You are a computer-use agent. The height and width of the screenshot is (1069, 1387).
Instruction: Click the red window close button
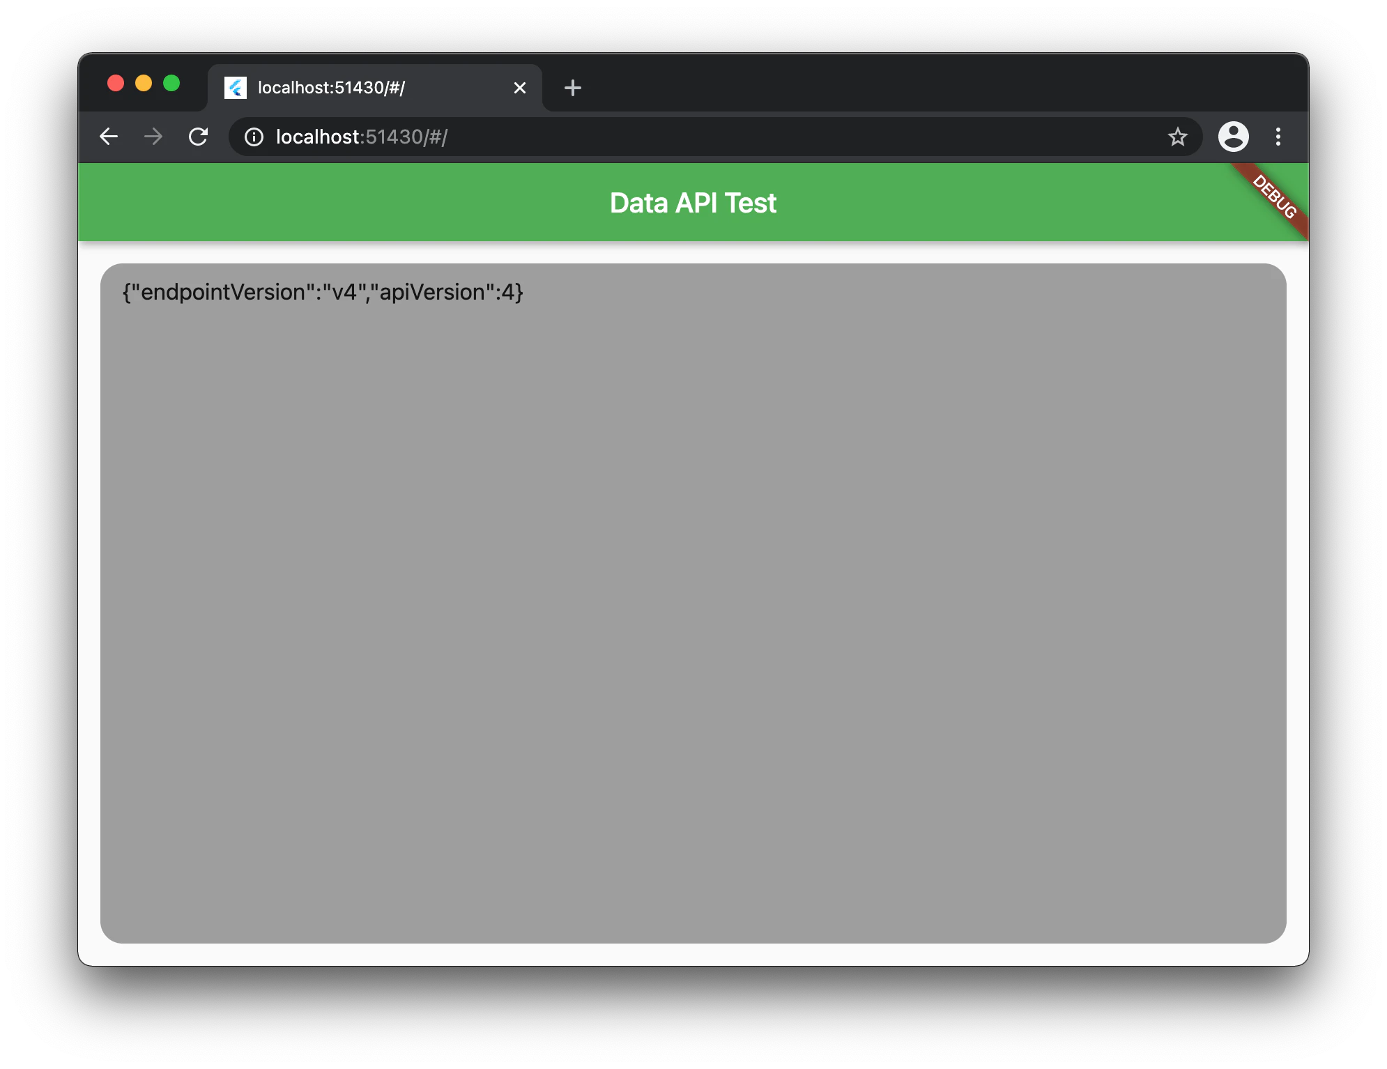pos(116,84)
